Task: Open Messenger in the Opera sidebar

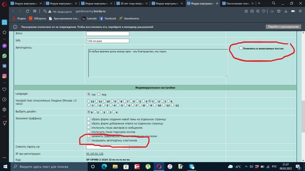Action: click(4, 46)
